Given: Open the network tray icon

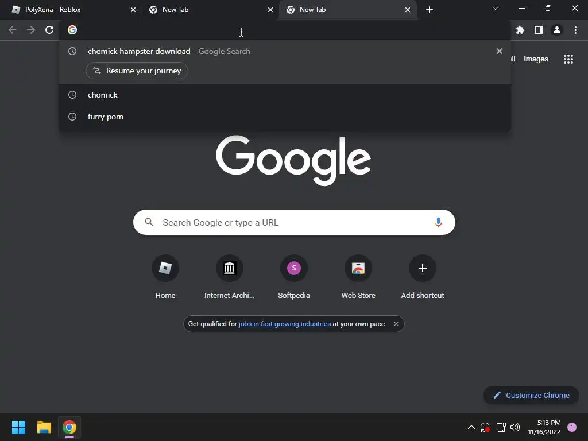Looking at the screenshot, I should (x=501, y=427).
